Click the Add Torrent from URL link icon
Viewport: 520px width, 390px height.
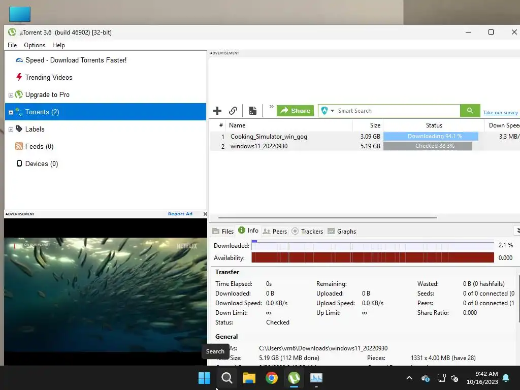[233, 111]
